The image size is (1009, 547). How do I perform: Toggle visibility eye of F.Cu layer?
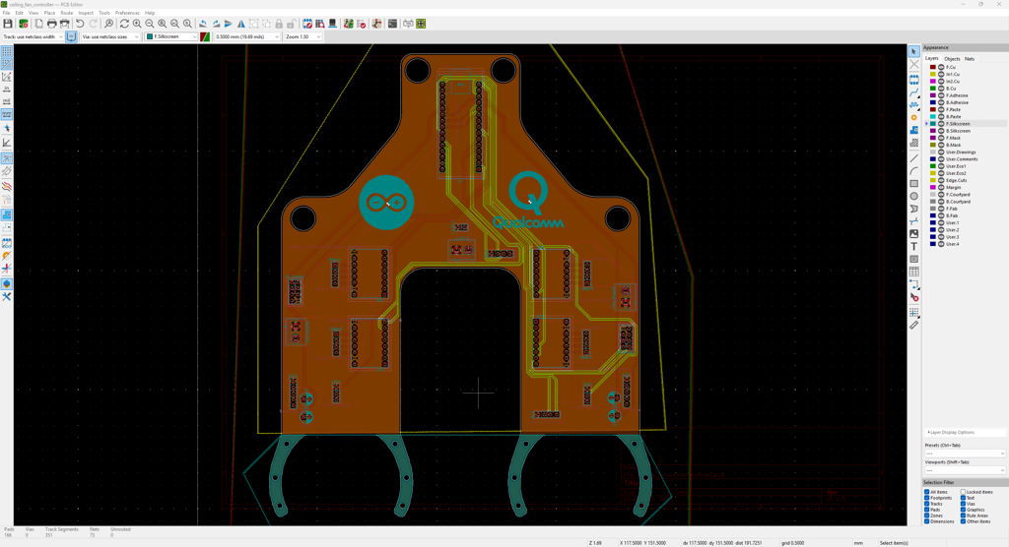pyautogui.click(x=941, y=67)
